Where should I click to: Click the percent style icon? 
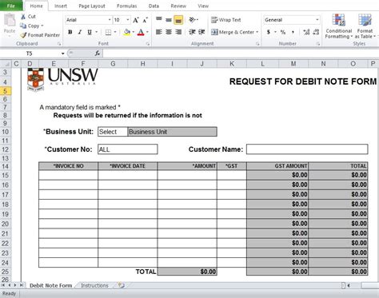[x=283, y=32]
